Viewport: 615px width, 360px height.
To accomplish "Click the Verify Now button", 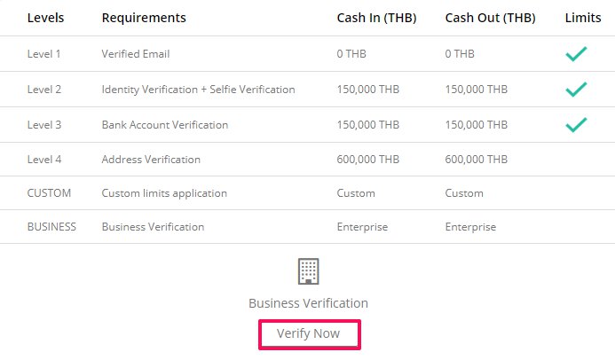I will [310, 334].
